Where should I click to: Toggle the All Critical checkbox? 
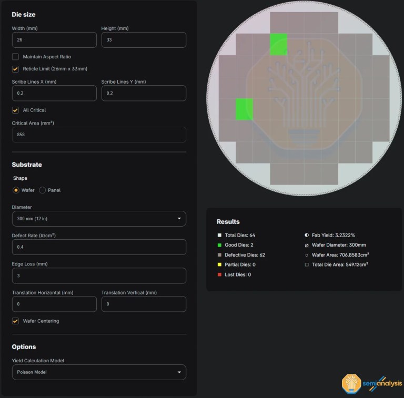tap(16, 110)
